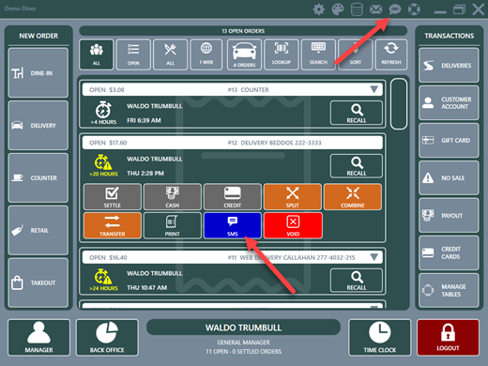
Task: Open Back Office pie chart button
Action: click(x=107, y=338)
